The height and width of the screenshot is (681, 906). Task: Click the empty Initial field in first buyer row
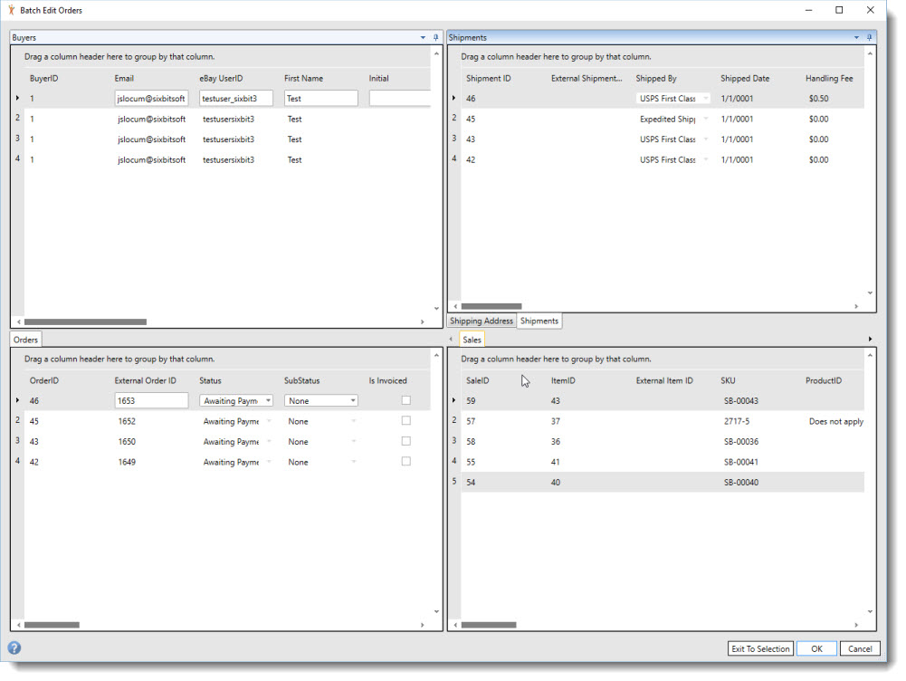[400, 99]
